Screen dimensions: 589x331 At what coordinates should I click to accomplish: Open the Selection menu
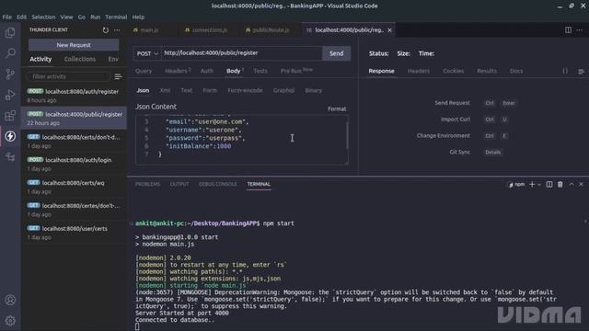pyautogui.click(x=43, y=17)
